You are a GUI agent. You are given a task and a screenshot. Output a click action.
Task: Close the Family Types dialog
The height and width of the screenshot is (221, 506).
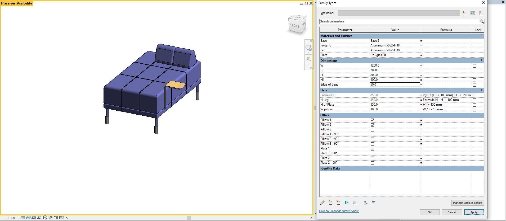(483, 3)
